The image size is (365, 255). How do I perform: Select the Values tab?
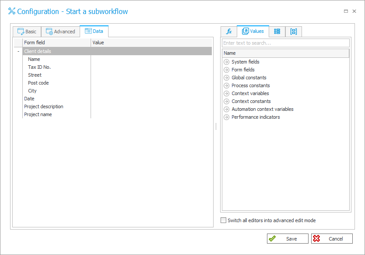(x=253, y=31)
